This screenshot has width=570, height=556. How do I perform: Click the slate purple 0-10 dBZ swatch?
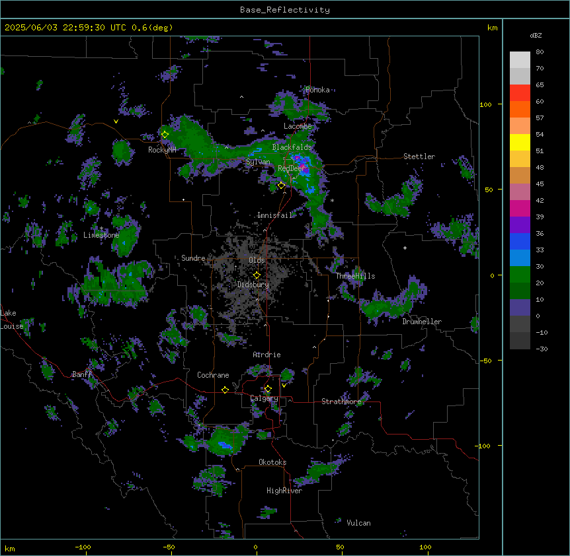pos(520,308)
